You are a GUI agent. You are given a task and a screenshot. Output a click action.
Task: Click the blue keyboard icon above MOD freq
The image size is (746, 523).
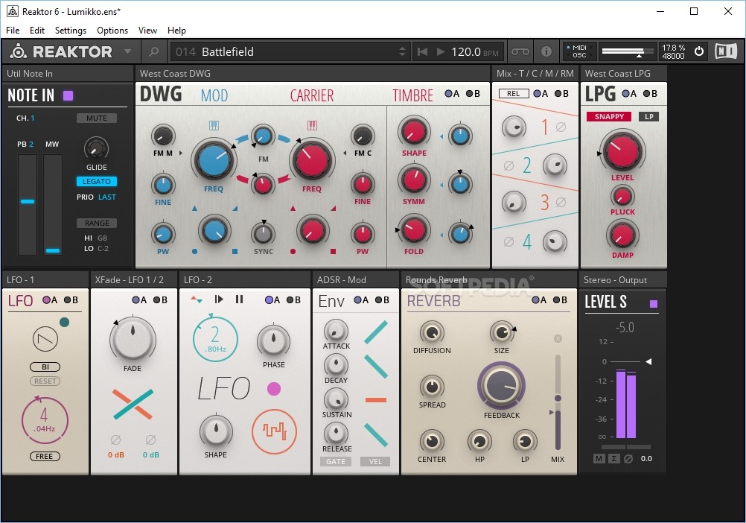click(214, 126)
